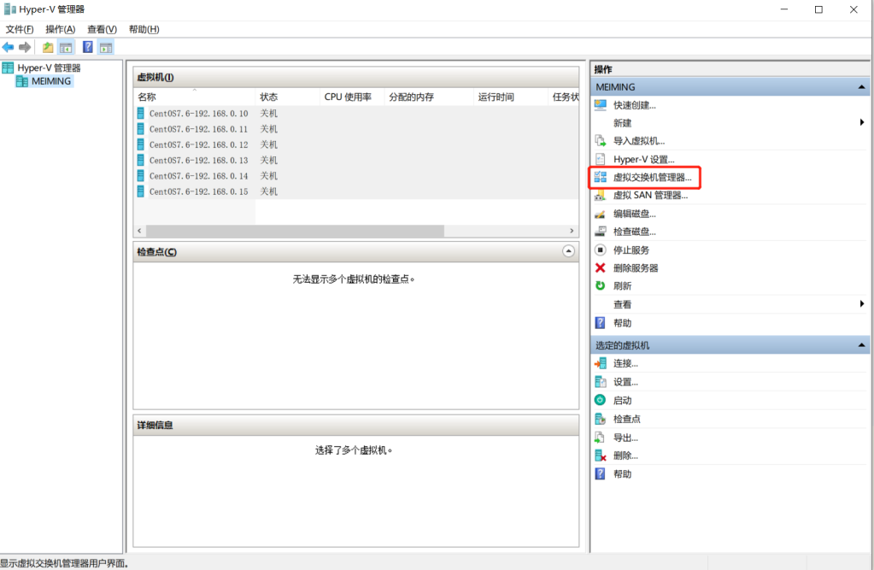Click the 新建 action label
Screen dimensions: 874x570
[x=622, y=123]
